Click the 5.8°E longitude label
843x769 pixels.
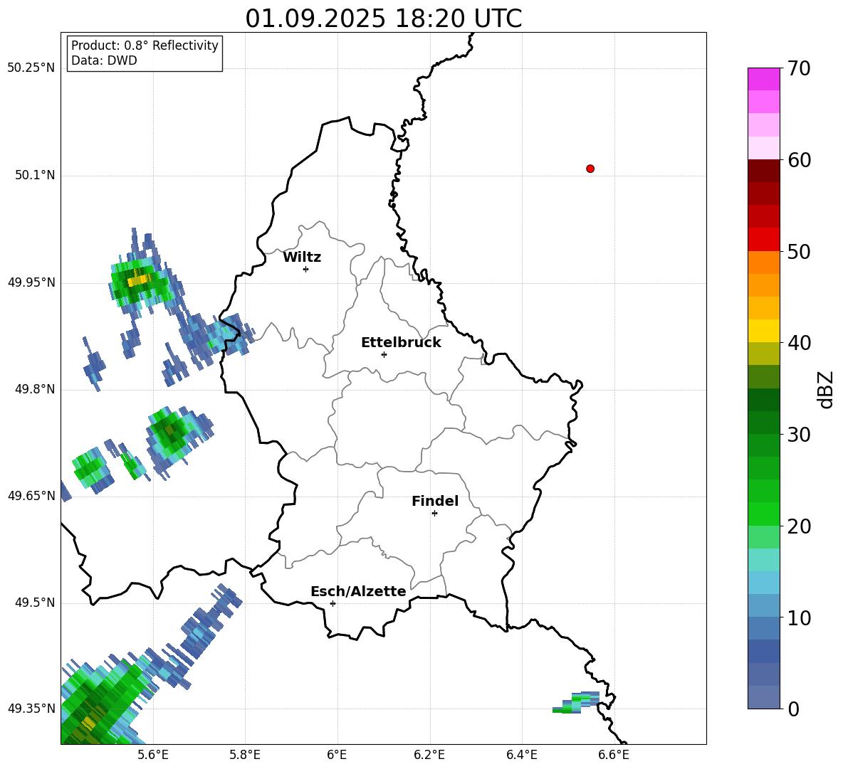click(x=245, y=755)
